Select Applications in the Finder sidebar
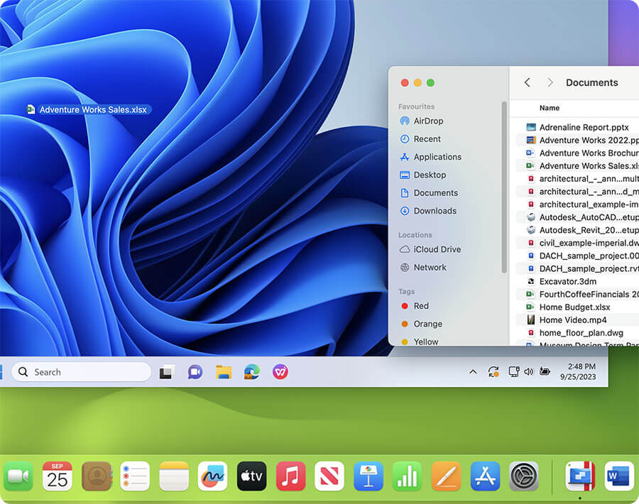Image resolution: width=639 pixels, height=504 pixels. [x=437, y=157]
